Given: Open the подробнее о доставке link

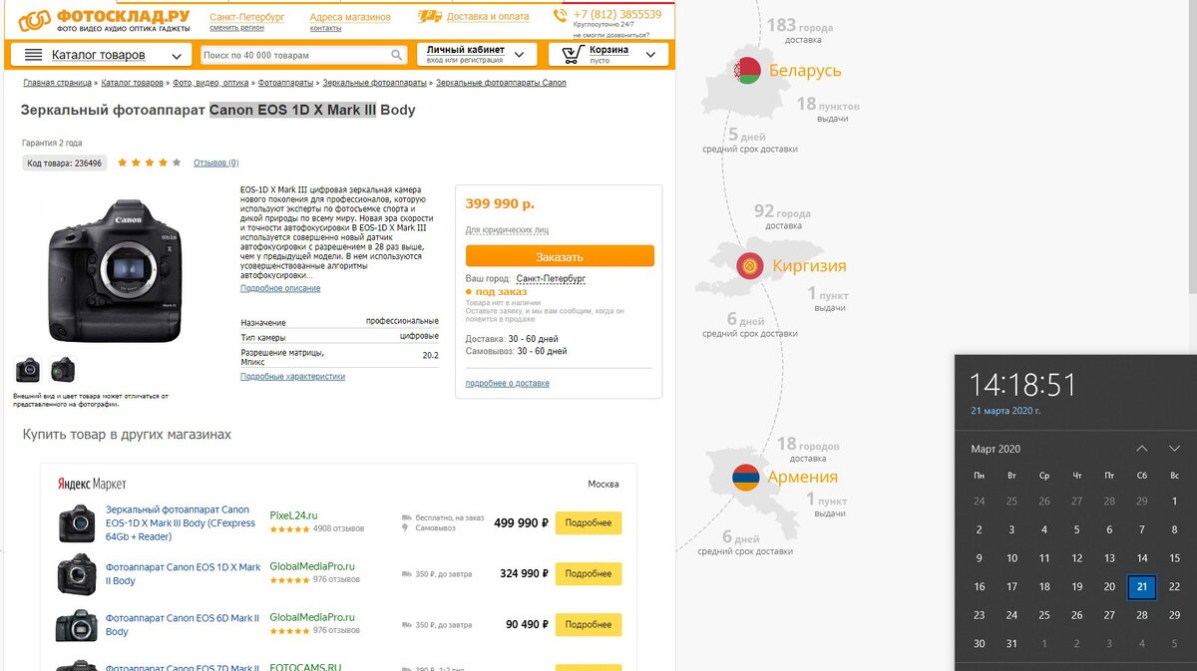Looking at the screenshot, I should [507, 383].
